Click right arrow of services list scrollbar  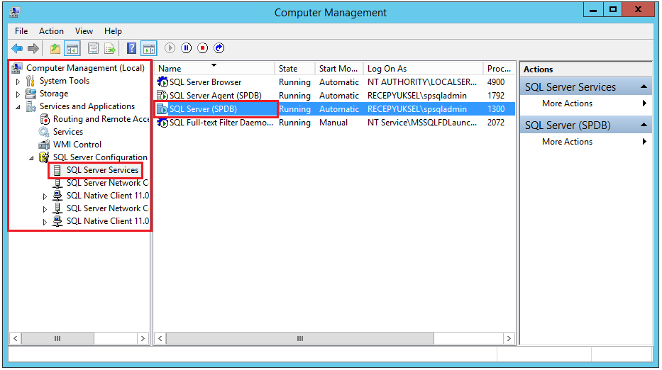(x=509, y=338)
